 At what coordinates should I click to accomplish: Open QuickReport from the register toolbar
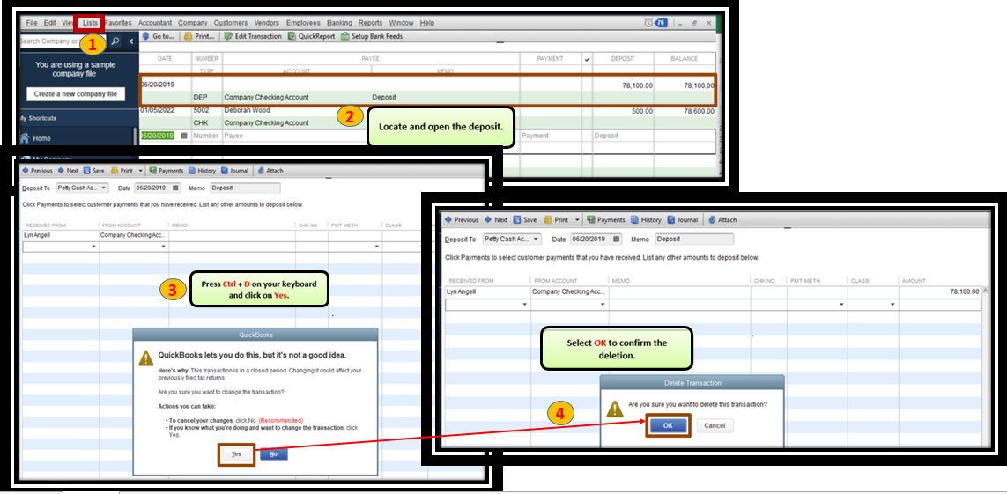click(312, 37)
